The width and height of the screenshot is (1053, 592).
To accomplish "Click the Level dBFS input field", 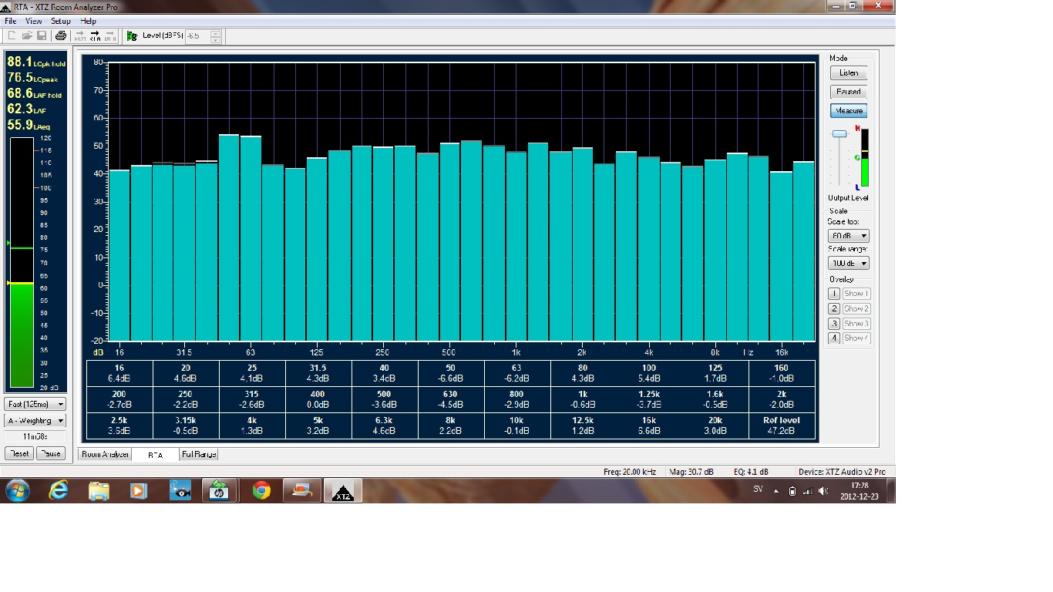I will [x=197, y=36].
